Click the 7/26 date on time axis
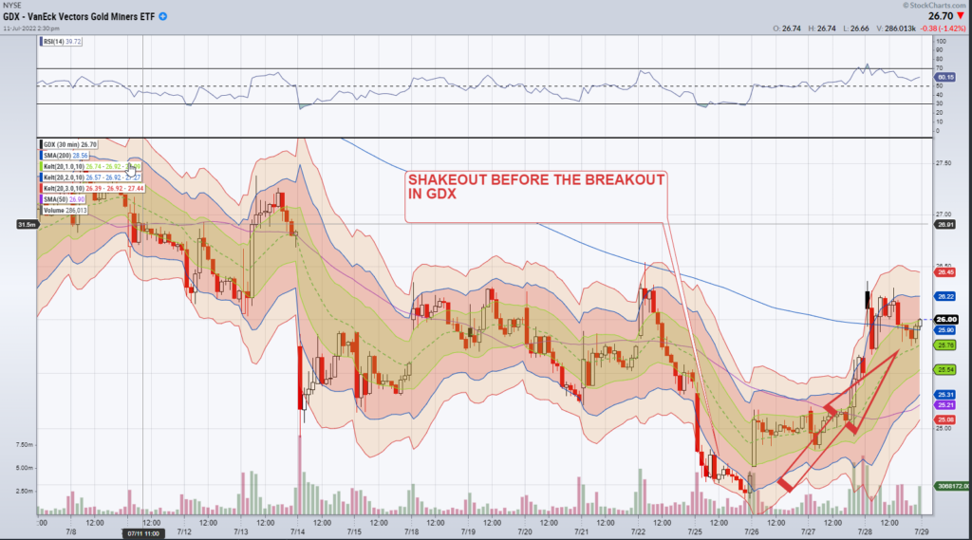The image size is (972, 540). pos(752,532)
